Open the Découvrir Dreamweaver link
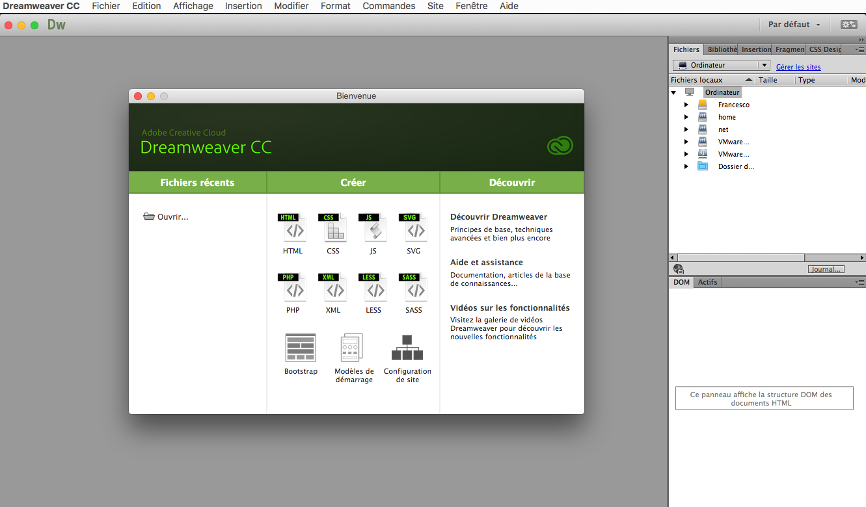 (x=498, y=217)
